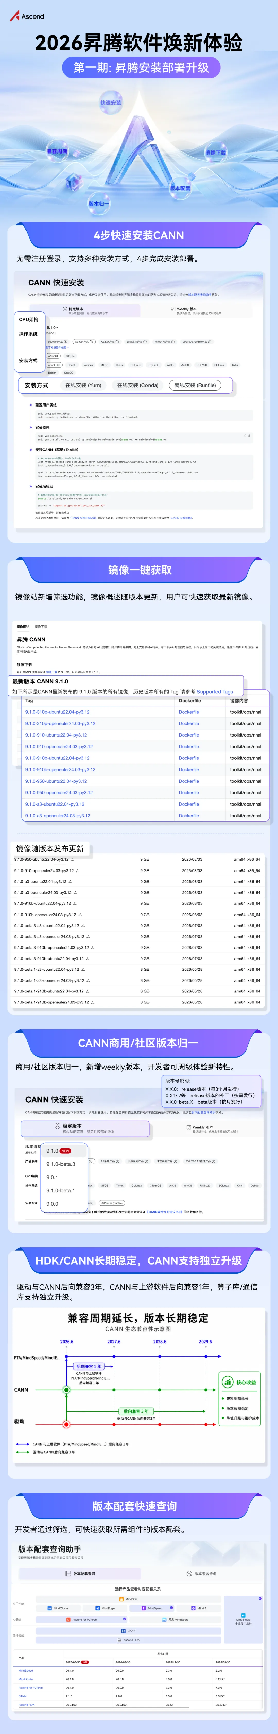
Task: Select the 离线安装 (Runfile) install method tab
Action: pyautogui.click(x=195, y=386)
